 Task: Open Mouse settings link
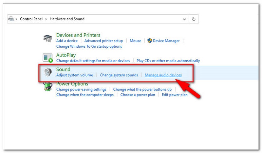click(x=135, y=41)
